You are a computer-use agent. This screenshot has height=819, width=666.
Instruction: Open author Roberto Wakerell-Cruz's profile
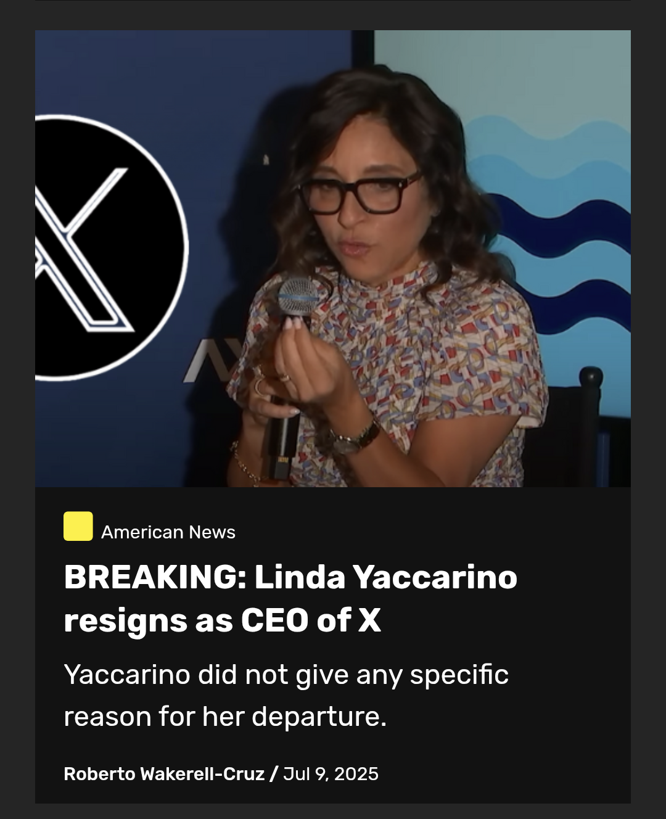tap(164, 774)
